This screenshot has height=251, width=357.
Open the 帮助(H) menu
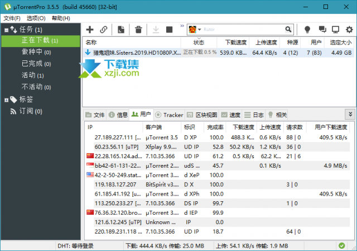pos(61,18)
